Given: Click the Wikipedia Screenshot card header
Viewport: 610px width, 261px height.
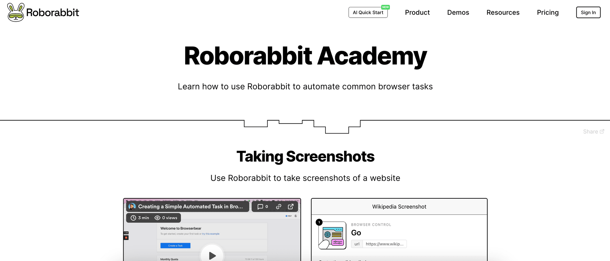Looking at the screenshot, I should coord(399,207).
